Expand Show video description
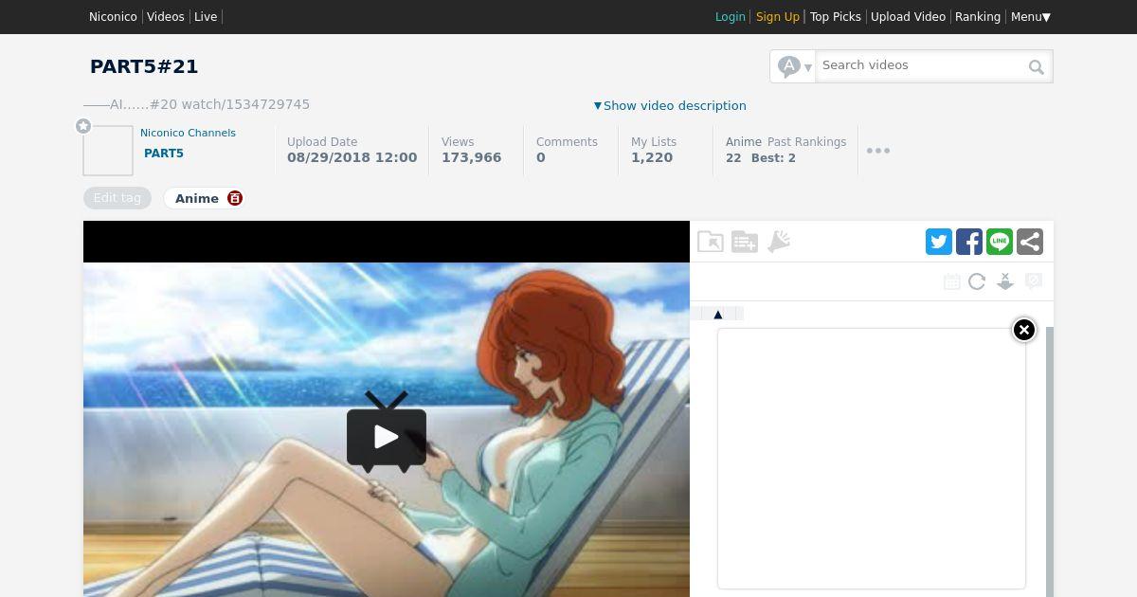 pyautogui.click(x=670, y=105)
